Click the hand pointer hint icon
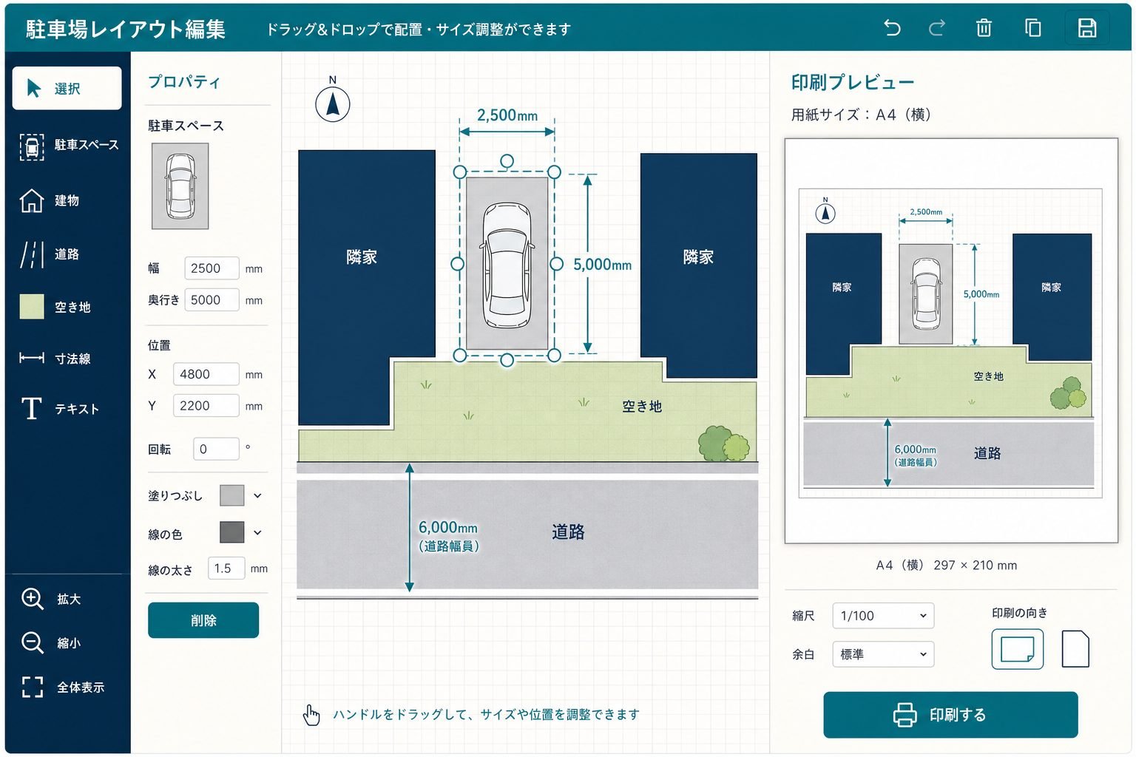The image size is (1136, 757). (x=311, y=715)
